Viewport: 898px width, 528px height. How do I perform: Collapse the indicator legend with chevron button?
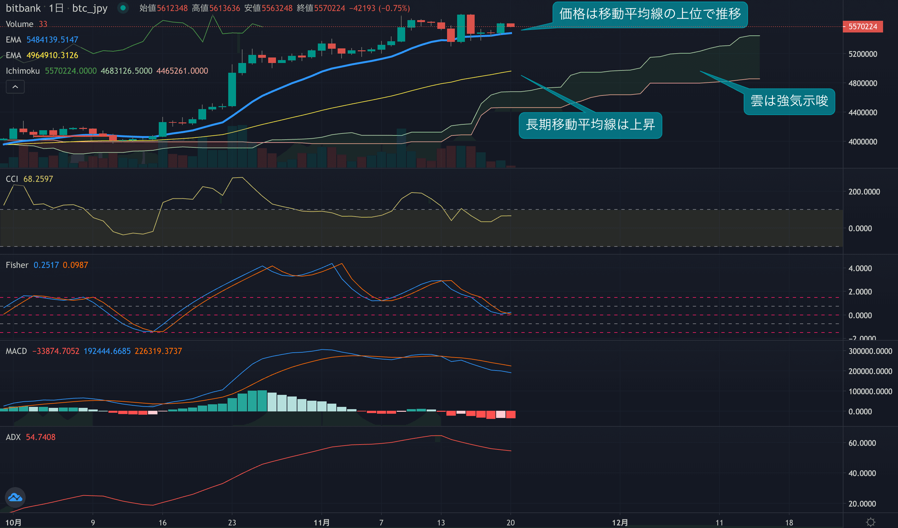(15, 87)
